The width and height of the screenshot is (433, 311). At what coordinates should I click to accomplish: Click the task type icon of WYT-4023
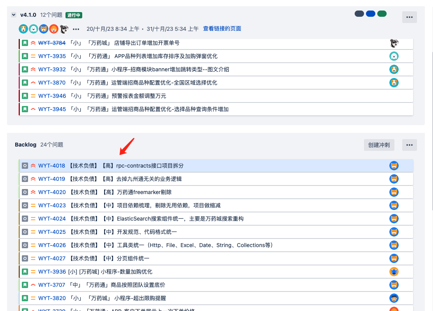click(x=25, y=205)
